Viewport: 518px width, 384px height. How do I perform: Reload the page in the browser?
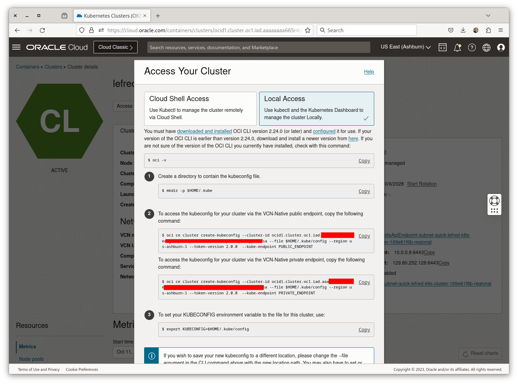click(42, 30)
